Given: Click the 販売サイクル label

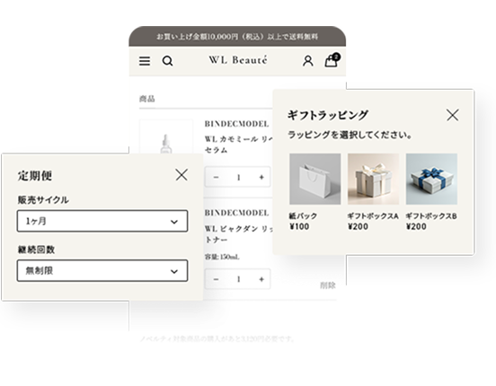Looking at the screenshot, I should [x=43, y=200].
